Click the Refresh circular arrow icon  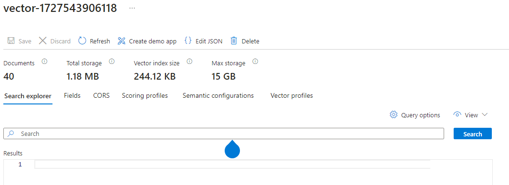tap(83, 41)
